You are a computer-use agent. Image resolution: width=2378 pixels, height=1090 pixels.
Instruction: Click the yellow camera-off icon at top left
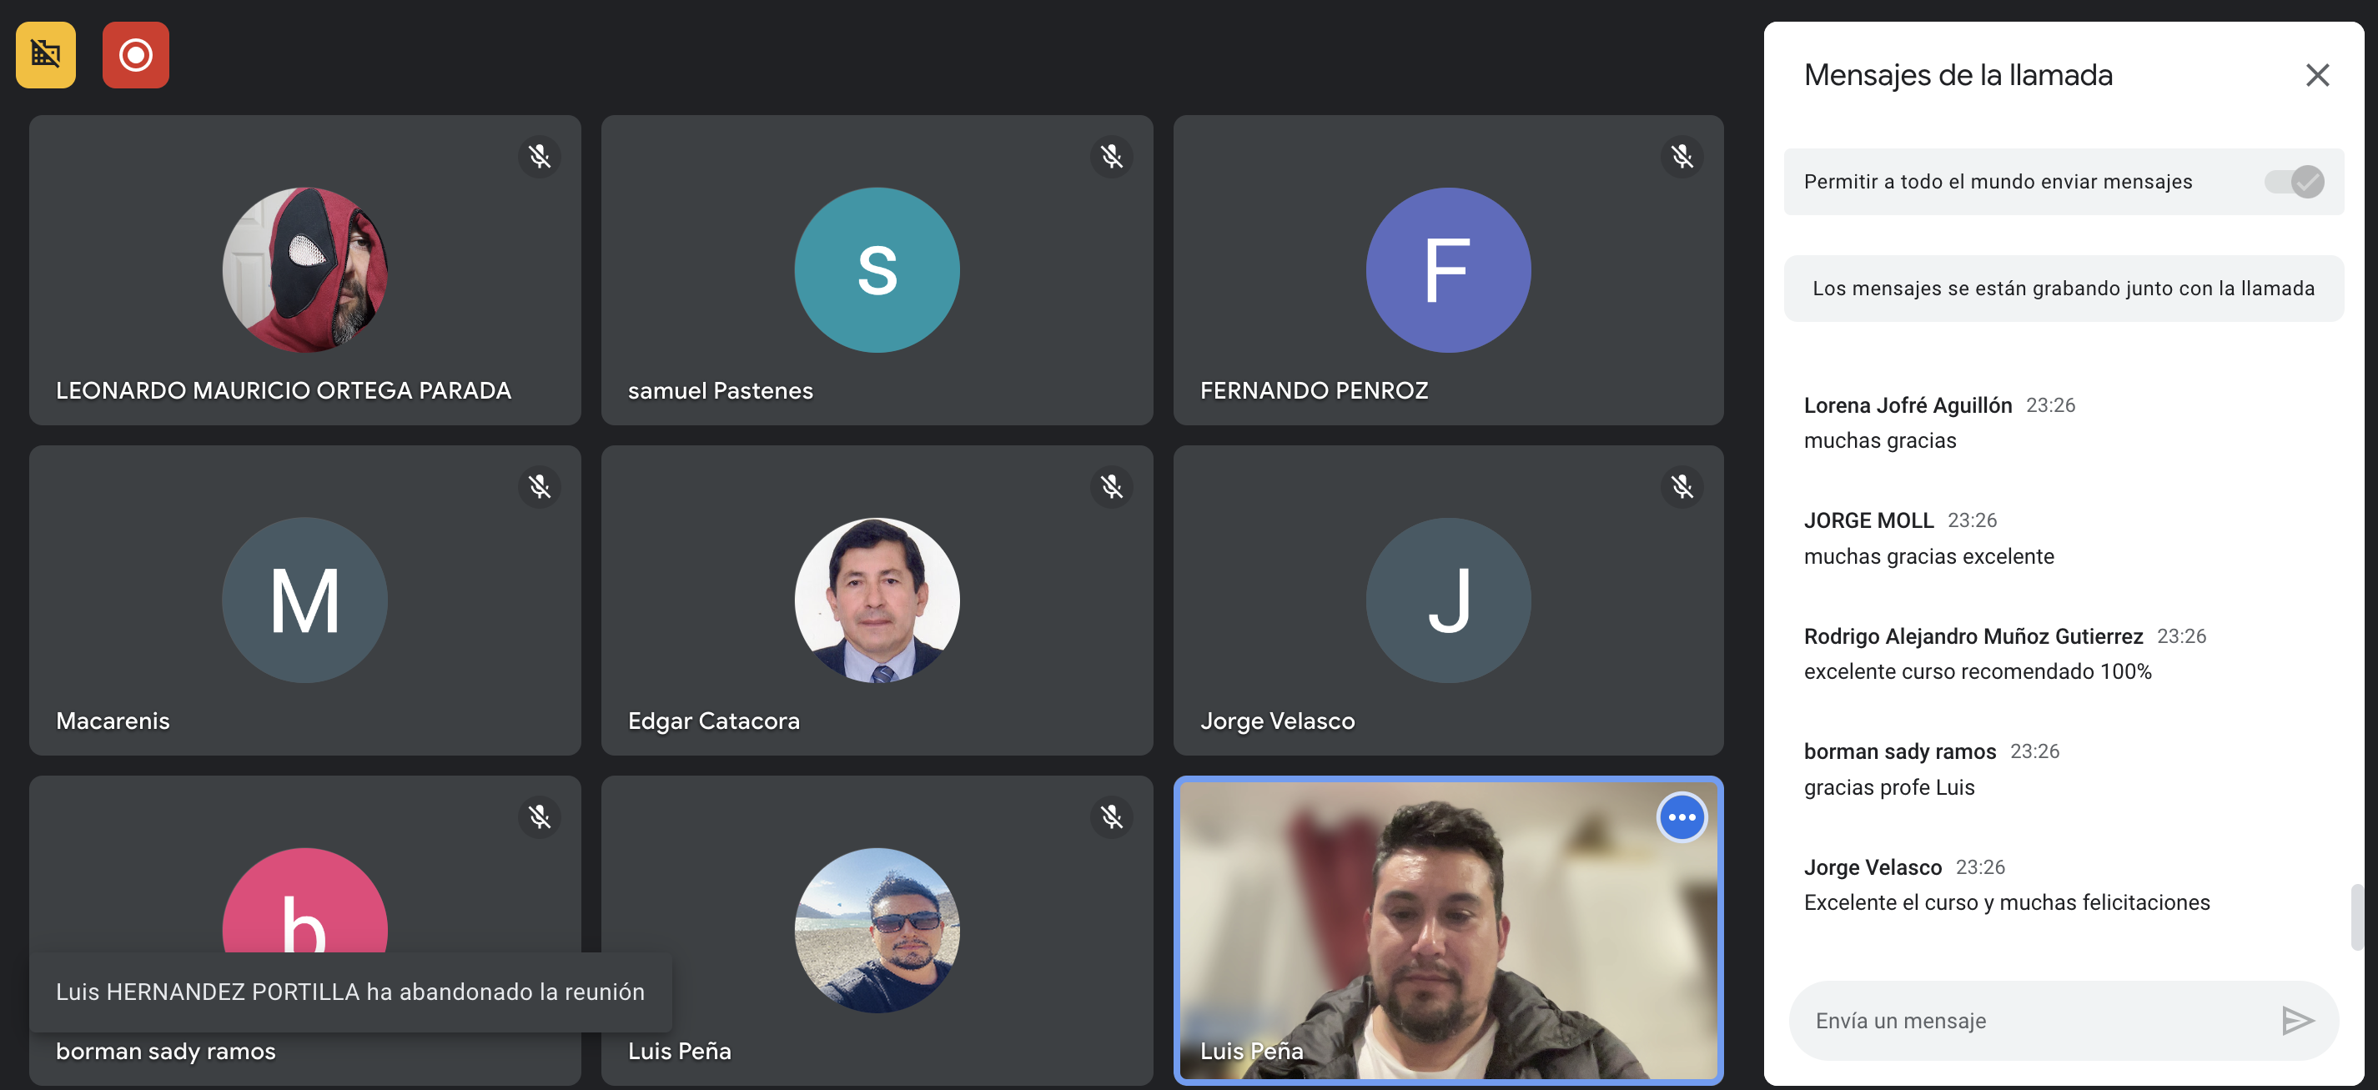[45, 54]
